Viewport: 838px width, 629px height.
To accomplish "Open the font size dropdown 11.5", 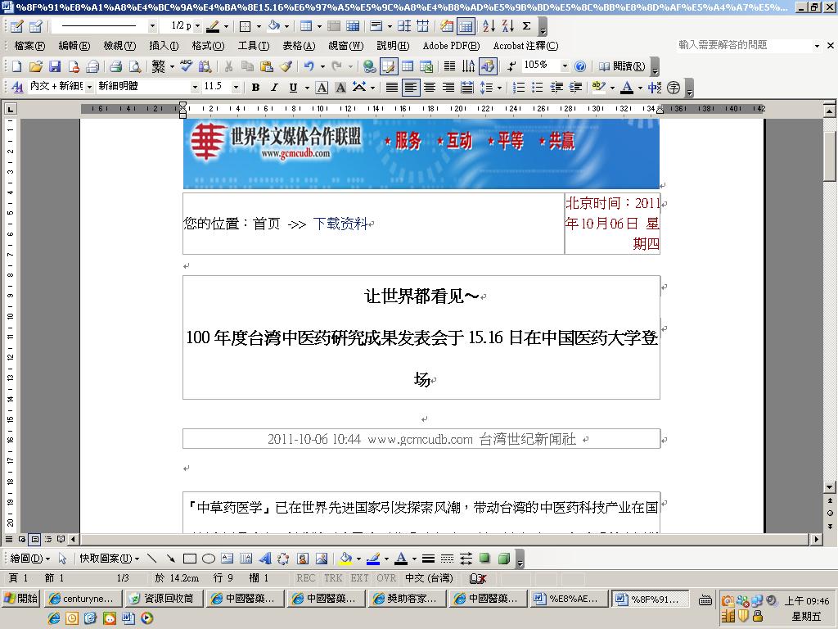I will [x=236, y=87].
